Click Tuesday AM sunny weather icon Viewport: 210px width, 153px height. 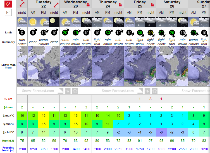point(33,22)
